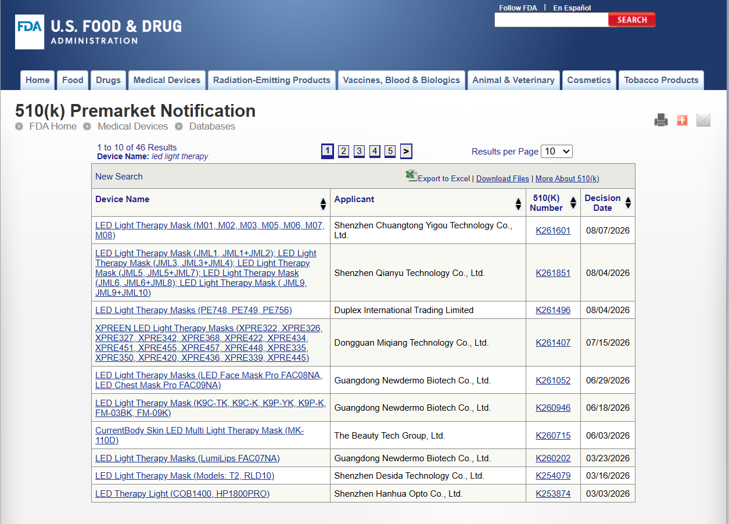Screen dimensions: 729x524
Task: Click the New Search link
Action: (x=119, y=177)
